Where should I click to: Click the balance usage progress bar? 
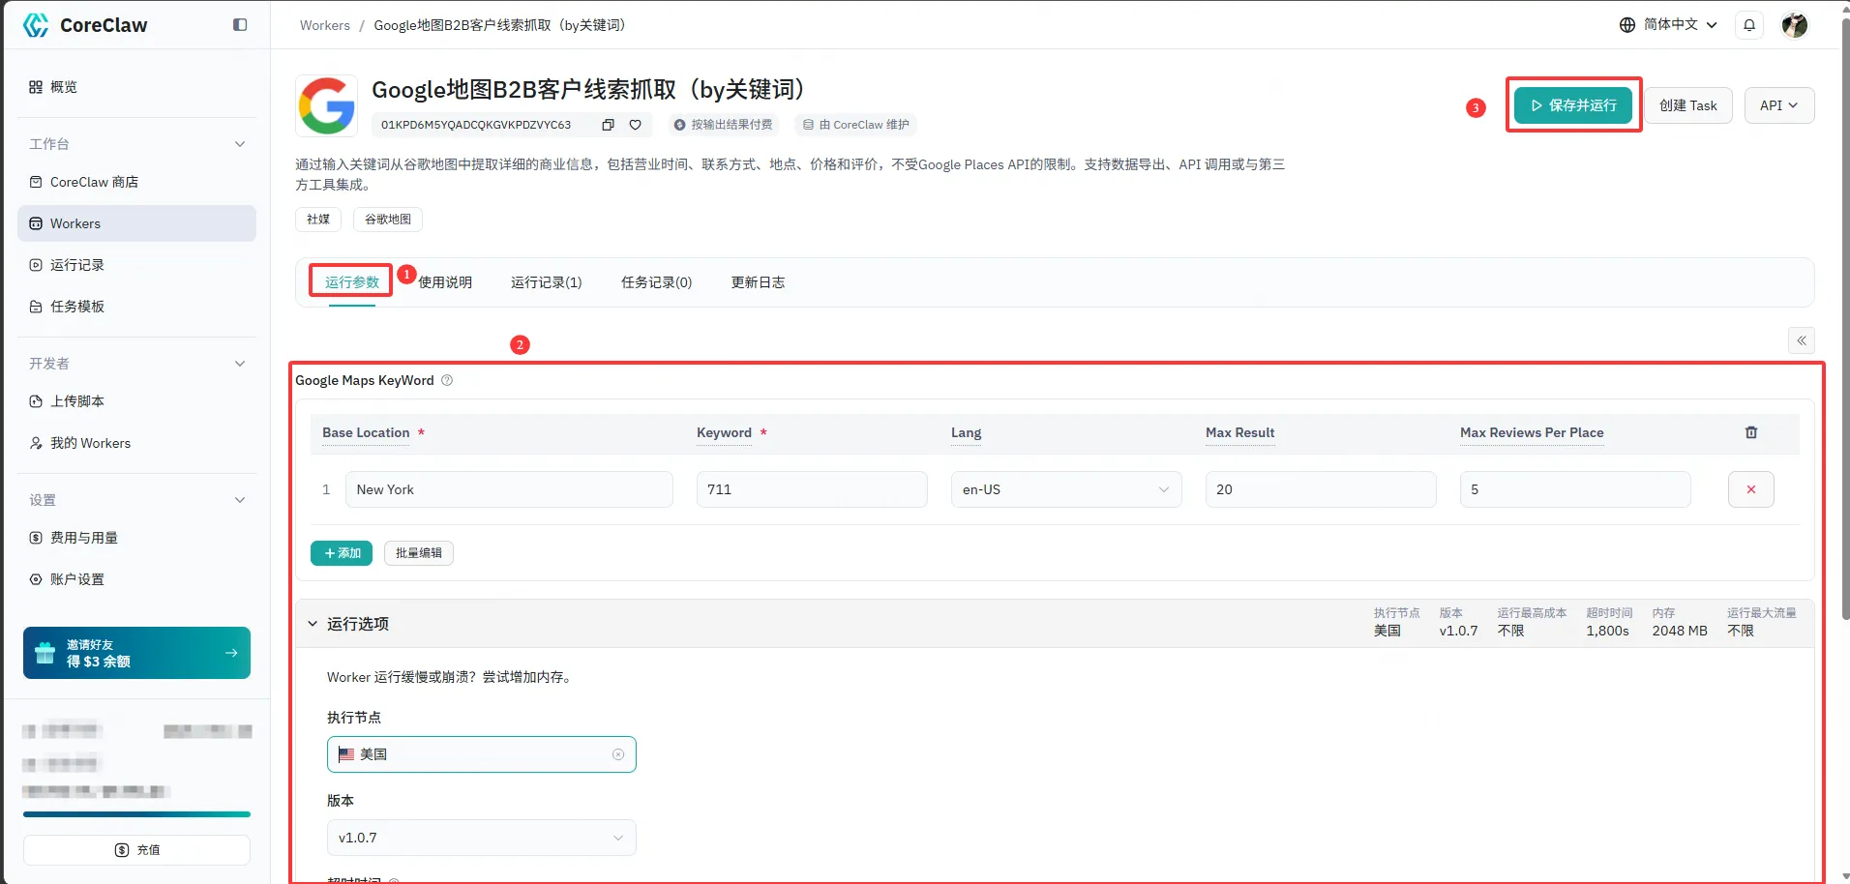click(136, 814)
